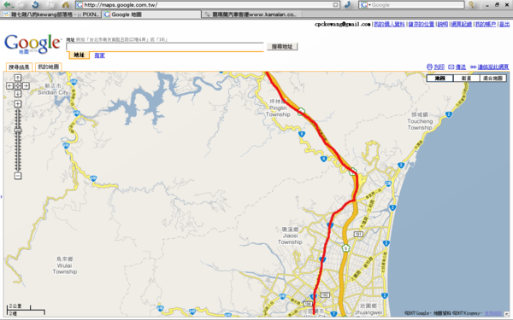
Task: Click the envelope send icon
Action: pos(451,67)
